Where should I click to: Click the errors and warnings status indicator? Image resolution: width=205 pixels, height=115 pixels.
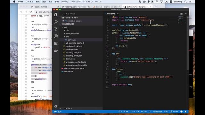pos(58,111)
